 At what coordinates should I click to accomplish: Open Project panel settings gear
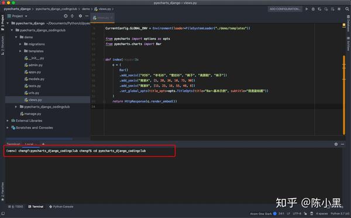click(x=80, y=16)
